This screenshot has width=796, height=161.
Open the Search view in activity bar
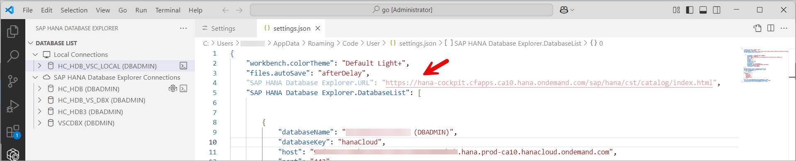point(13,56)
